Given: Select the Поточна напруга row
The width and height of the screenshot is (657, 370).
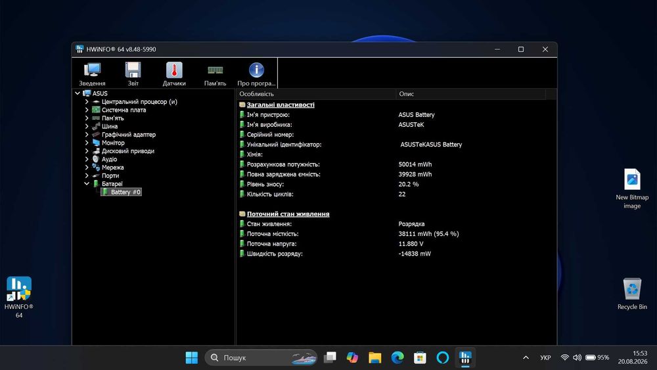Looking at the screenshot, I should 396,243.
